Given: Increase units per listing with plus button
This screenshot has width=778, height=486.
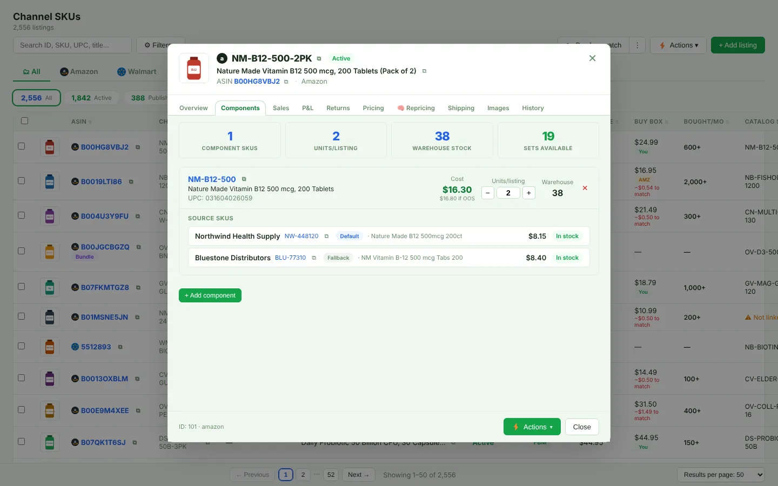Looking at the screenshot, I should (x=529, y=193).
